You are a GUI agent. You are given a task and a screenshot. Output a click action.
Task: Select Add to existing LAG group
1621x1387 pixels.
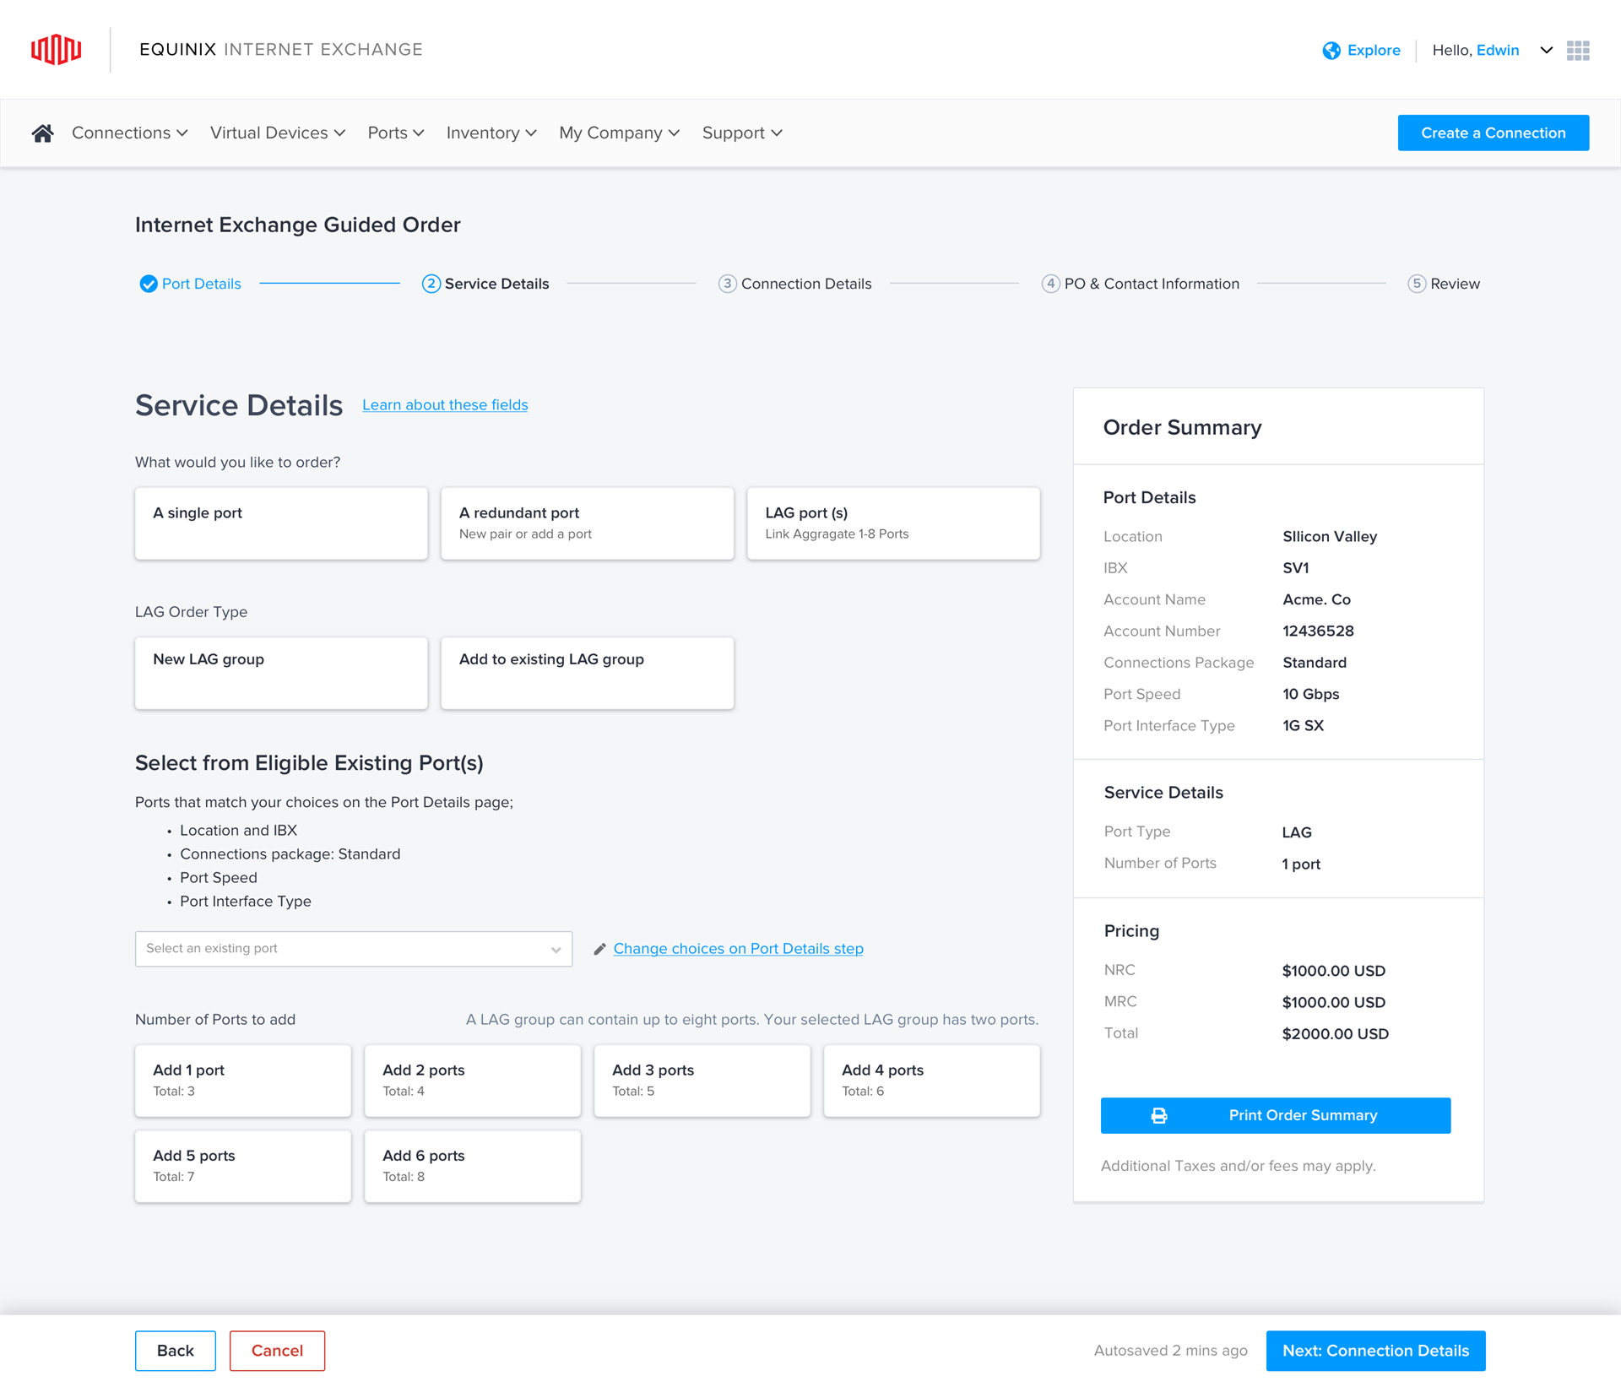[x=587, y=673]
